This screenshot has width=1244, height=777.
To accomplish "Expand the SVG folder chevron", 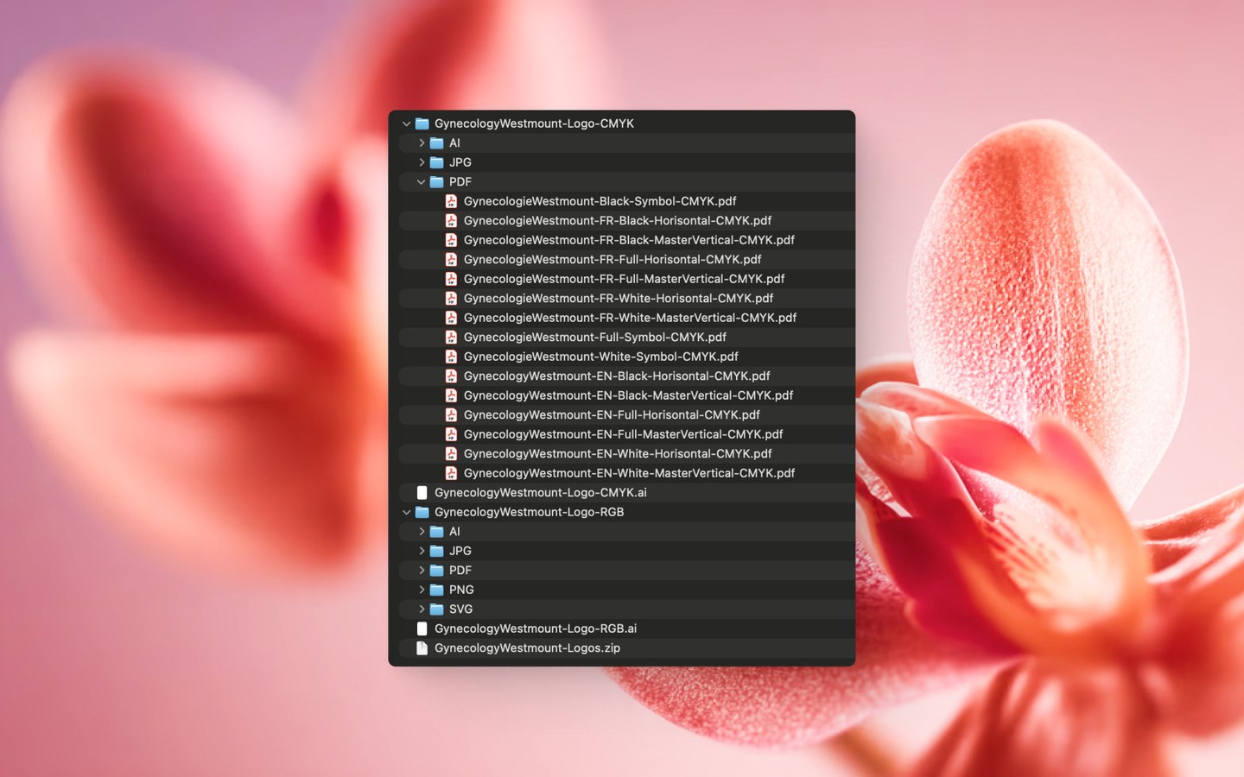I will coord(422,610).
